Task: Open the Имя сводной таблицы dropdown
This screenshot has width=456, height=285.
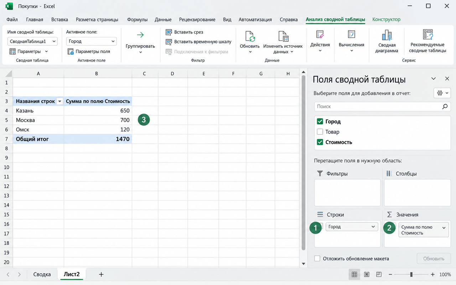Action: pos(54,41)
